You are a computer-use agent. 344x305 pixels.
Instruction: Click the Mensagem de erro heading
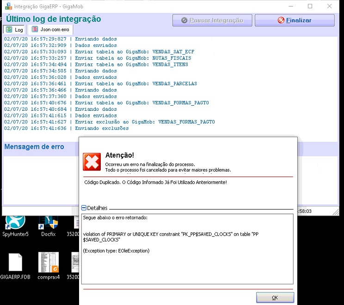coord(34,147)
